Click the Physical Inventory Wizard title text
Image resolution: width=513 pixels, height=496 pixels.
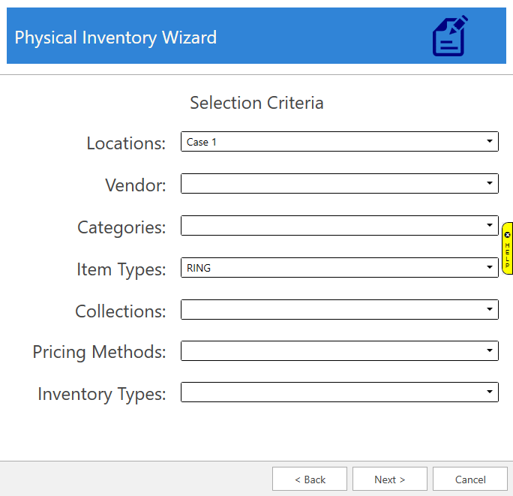pos(115,37)
